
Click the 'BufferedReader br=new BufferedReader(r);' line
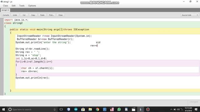[x=45, y=39]
